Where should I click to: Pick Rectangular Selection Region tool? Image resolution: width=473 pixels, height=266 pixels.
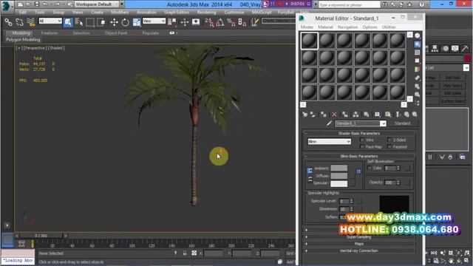point(90,22)
